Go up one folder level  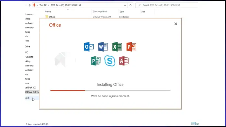(x=30, y=5)
